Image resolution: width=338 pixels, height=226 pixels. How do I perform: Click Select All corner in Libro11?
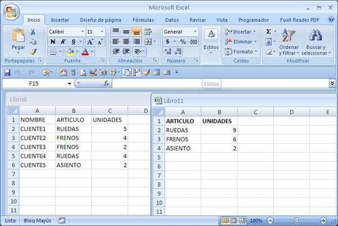pos(159,112)
